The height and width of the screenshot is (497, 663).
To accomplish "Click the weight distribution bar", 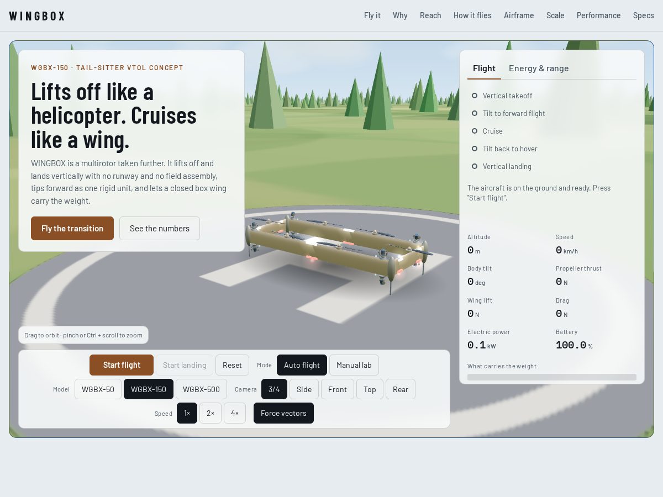I will point(552,377).
